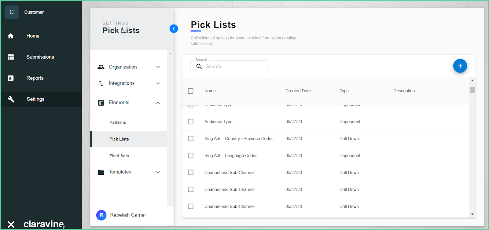
Task: Sort by Created Date column header
Action: click(298, 91)
